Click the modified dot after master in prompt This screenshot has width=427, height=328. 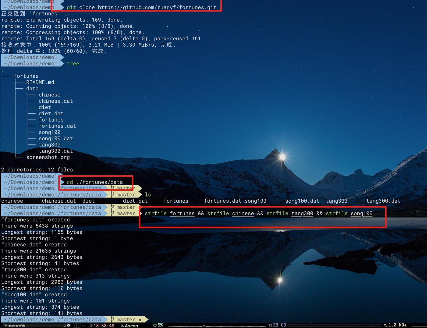pos(140,319)
